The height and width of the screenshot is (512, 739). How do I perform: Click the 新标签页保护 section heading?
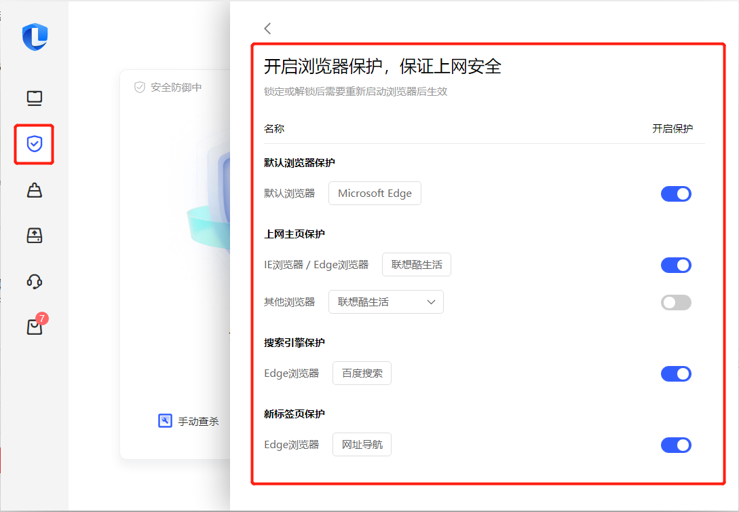point(295,414)
